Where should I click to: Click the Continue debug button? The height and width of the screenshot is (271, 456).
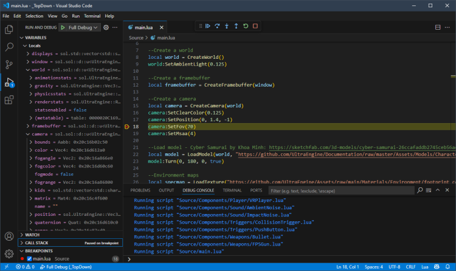[207, 26]
